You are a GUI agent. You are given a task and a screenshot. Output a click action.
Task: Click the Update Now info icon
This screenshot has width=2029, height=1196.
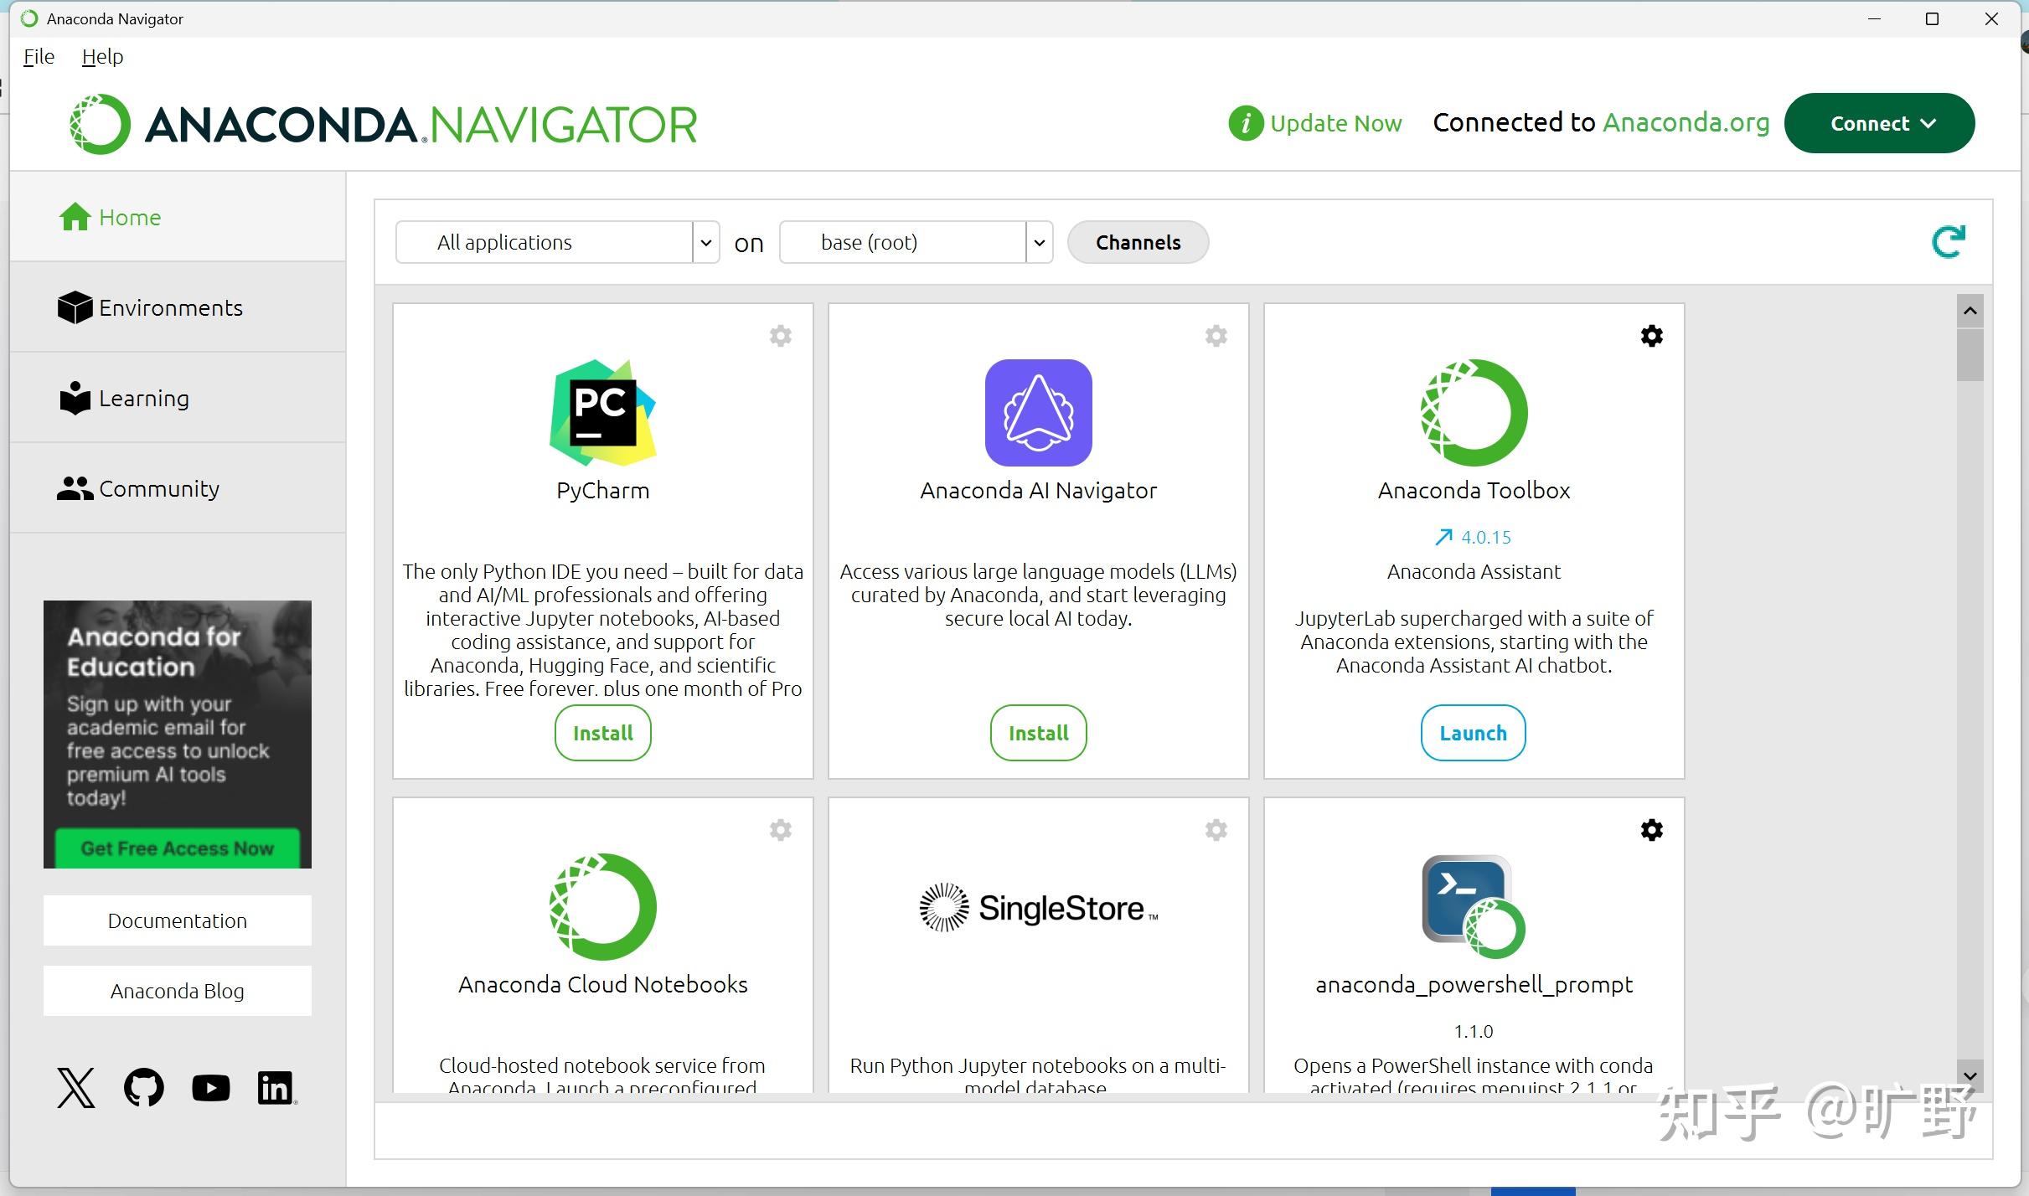tap(1246, 123)
